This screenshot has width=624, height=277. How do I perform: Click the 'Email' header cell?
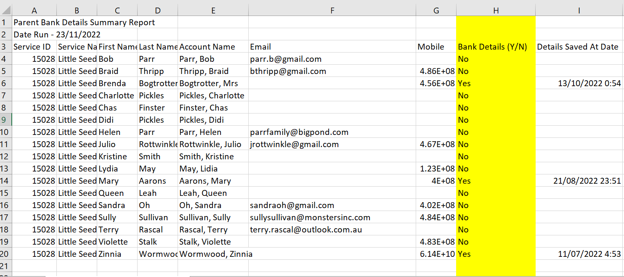260,47
